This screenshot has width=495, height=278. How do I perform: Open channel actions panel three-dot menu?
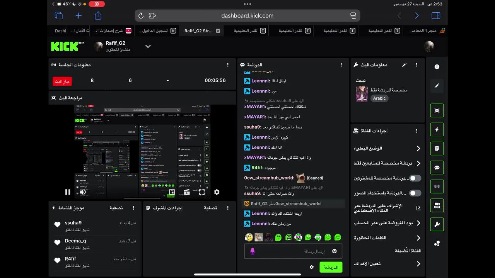coord(416,131)
